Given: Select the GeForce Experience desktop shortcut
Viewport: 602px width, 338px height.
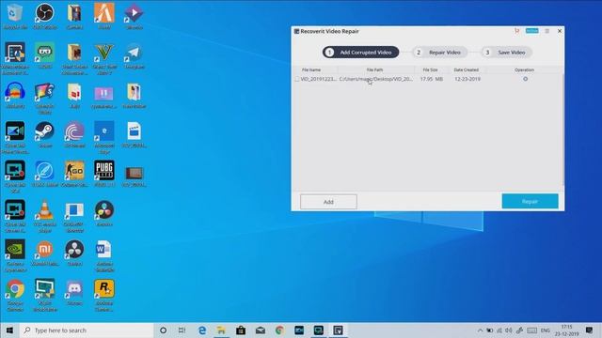Looking at the screenshot, I should (x=15, y=256).
